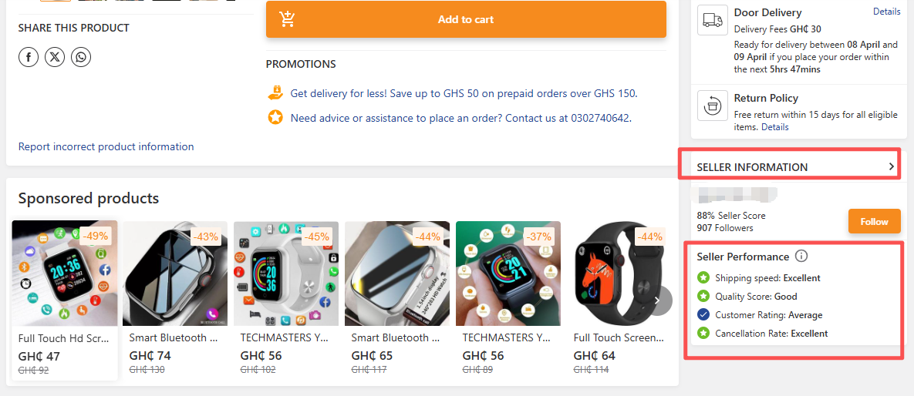Click the Add to cart button

466,19
